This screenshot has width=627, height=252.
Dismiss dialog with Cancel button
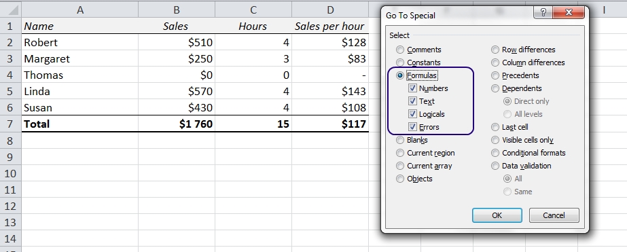pyautogui.click(x=554, y=215)
